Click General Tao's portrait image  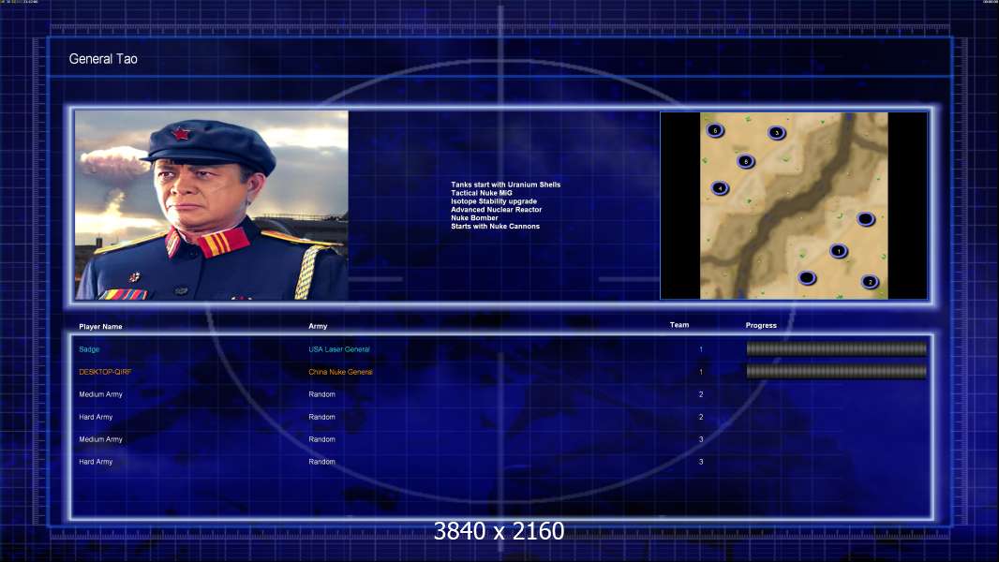pos(212,205)
